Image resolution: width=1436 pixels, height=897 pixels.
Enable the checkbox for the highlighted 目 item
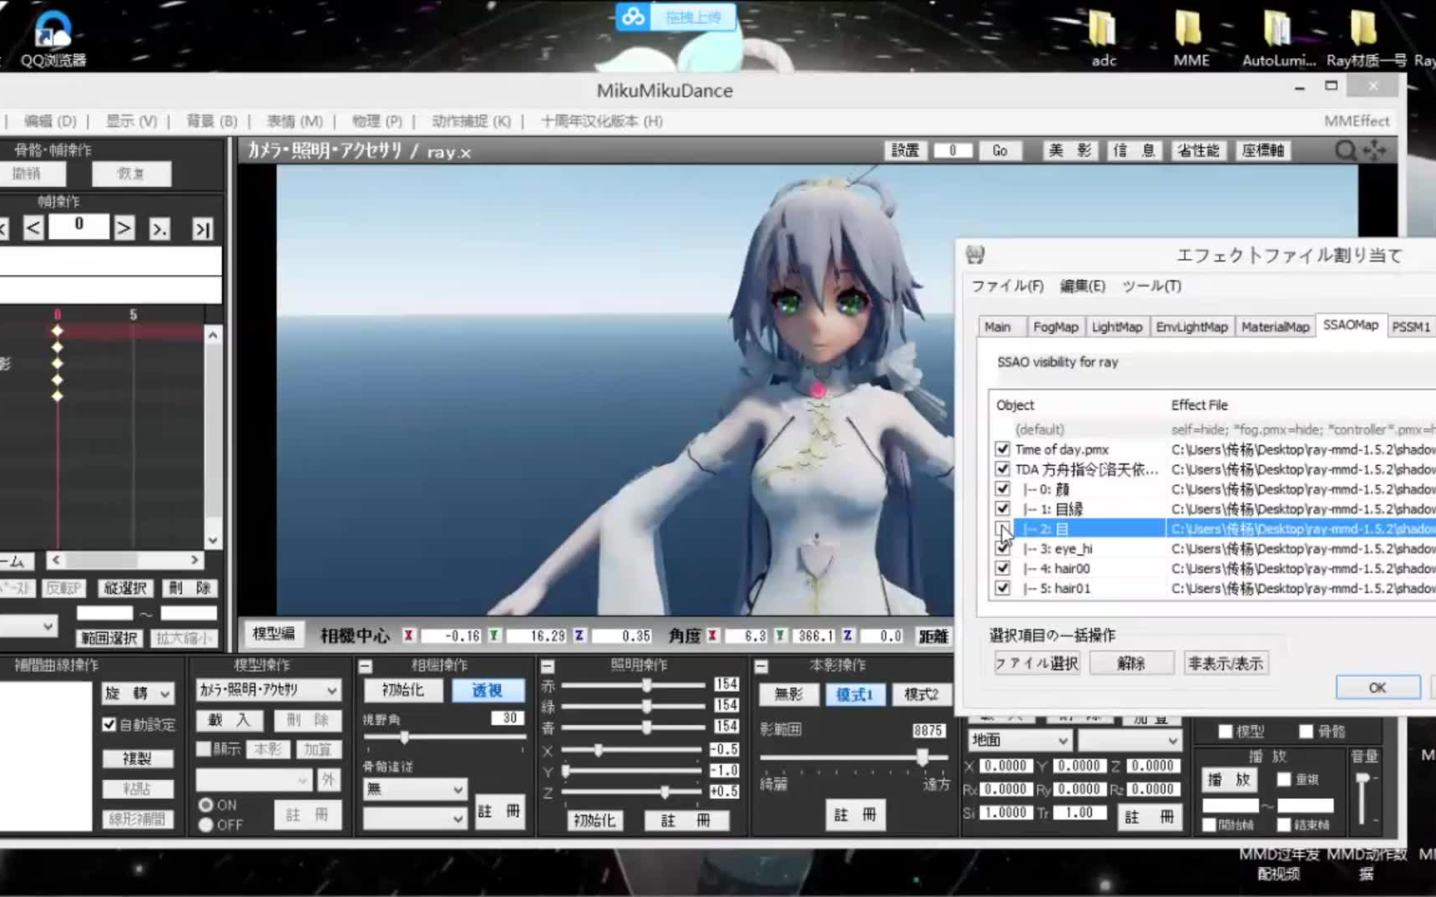tap(1003, 528)
